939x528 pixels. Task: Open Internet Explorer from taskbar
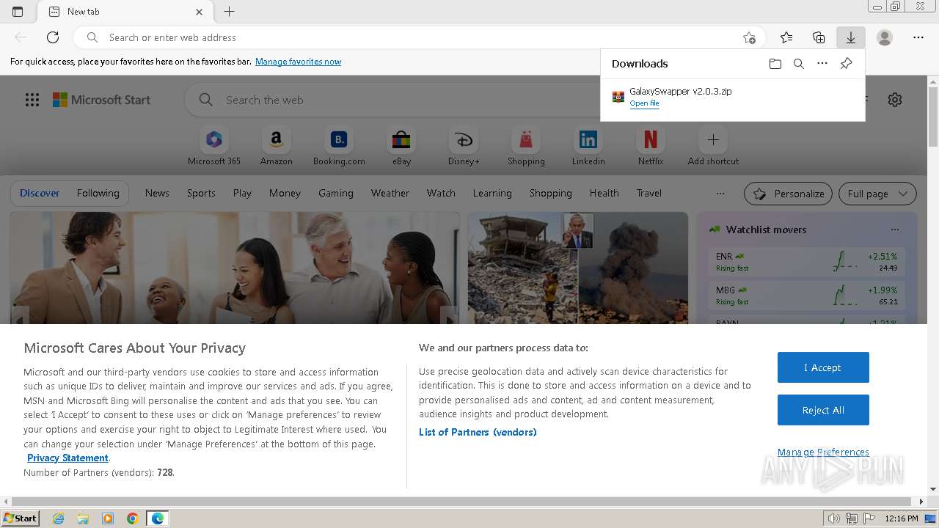tap(59, 518)
